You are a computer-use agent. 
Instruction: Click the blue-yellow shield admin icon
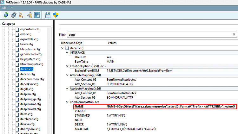[56, 15]
